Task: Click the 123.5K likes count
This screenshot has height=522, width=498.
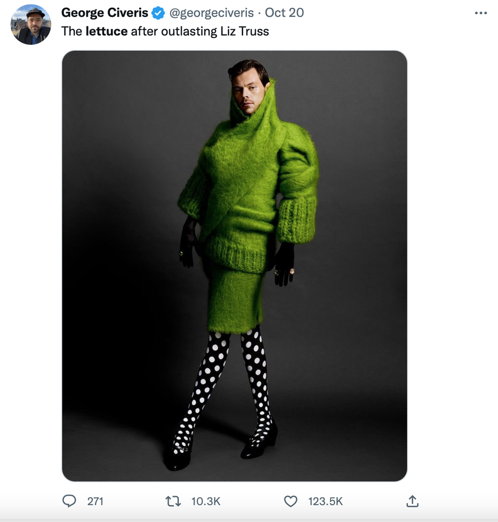Action: tap(325, 501)
